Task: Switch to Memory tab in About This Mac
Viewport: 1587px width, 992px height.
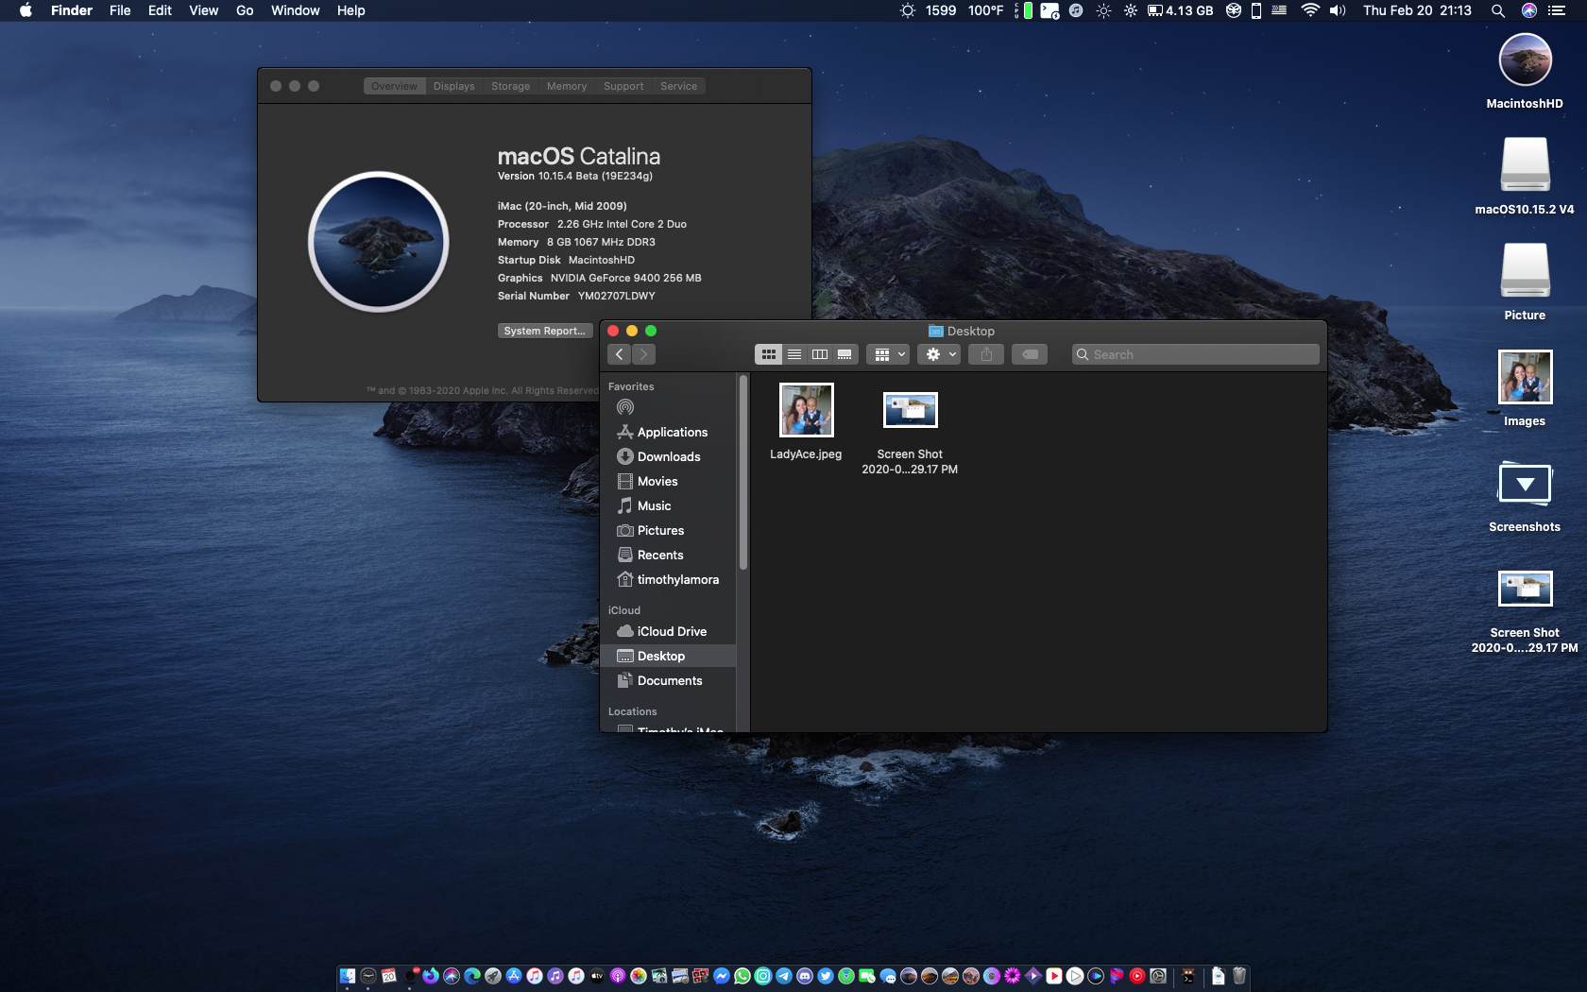Action: pos(567,86)
